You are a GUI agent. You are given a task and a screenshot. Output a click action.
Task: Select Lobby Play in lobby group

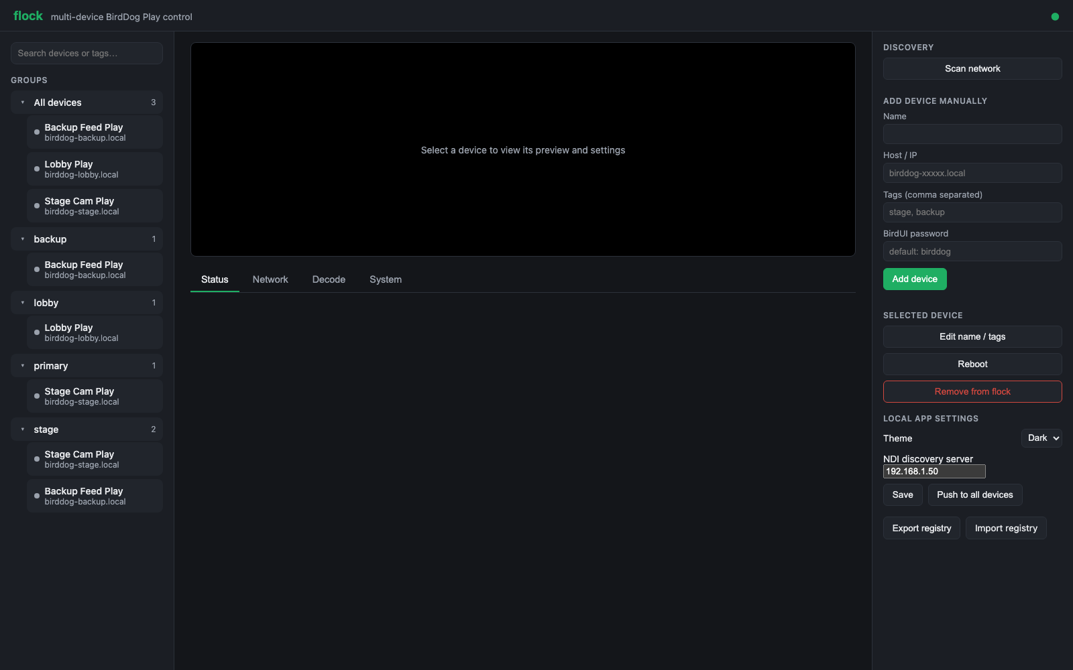pos(95,332)
